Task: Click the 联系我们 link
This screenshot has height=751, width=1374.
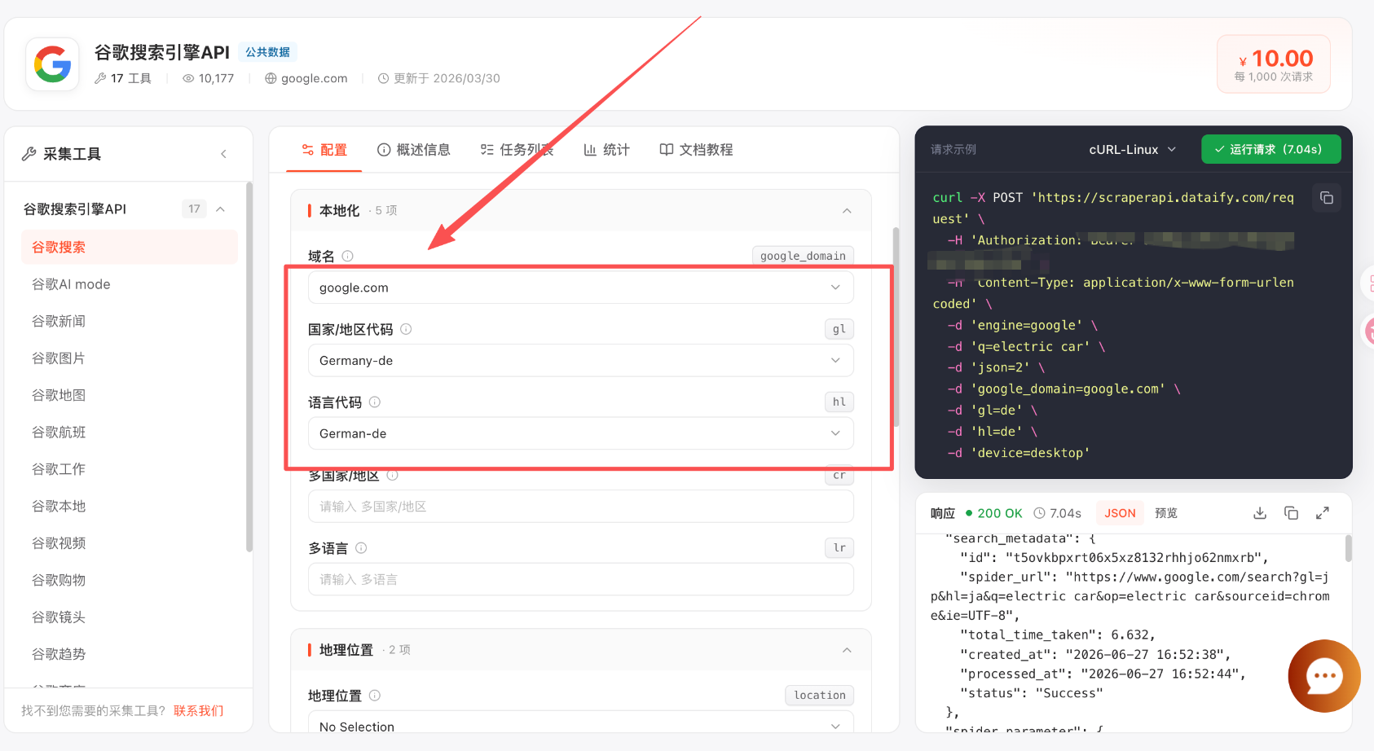Action: click(198, 711)
